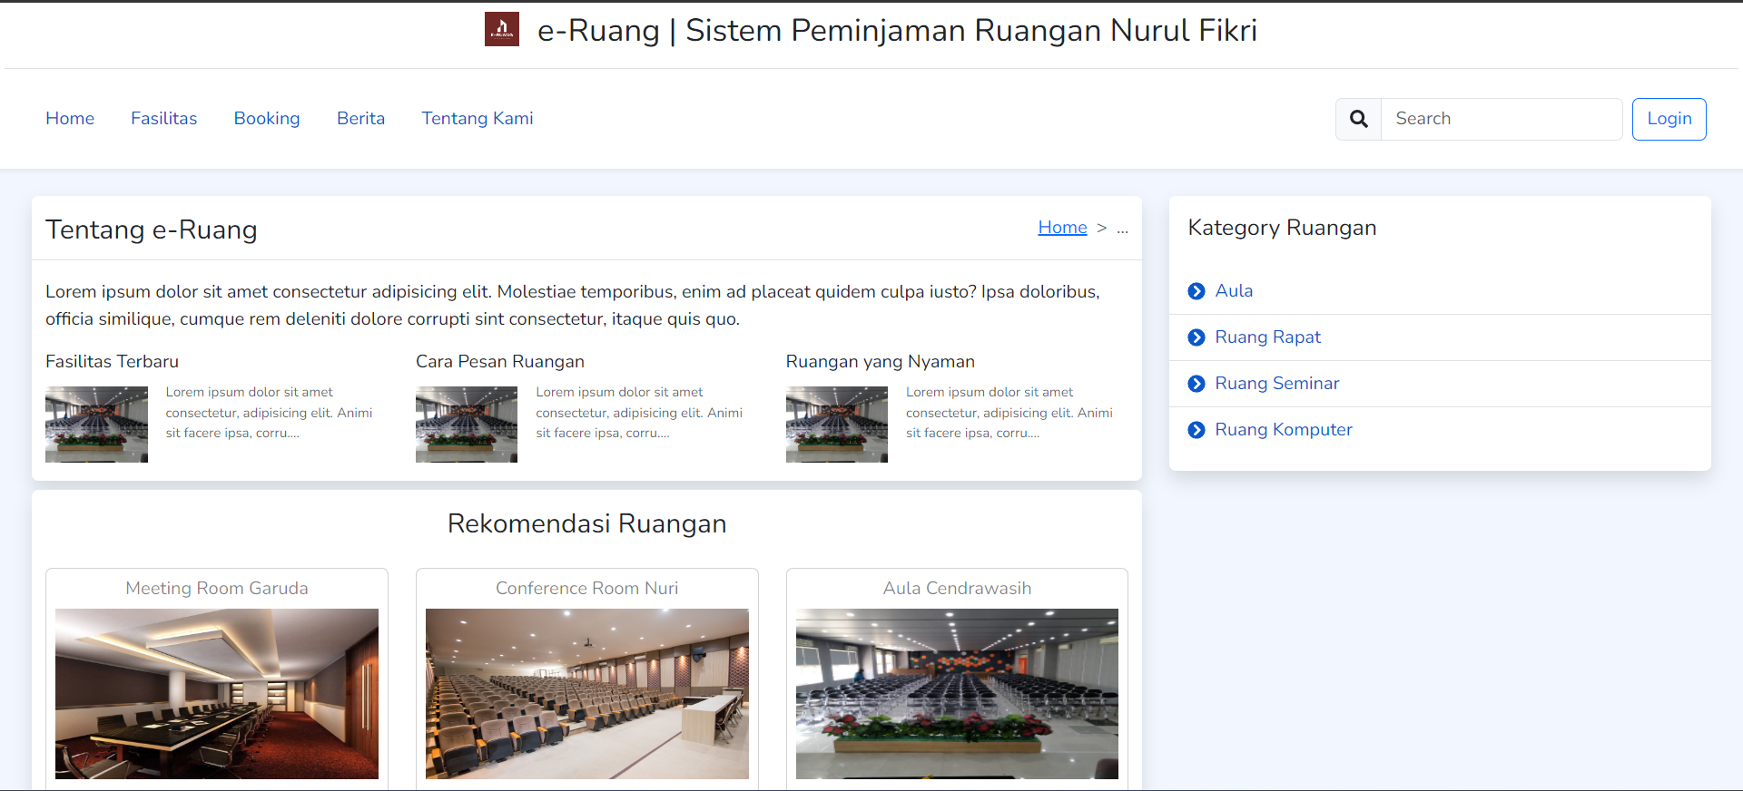Select the Aula Cendrawasih room image

[957, 693]
